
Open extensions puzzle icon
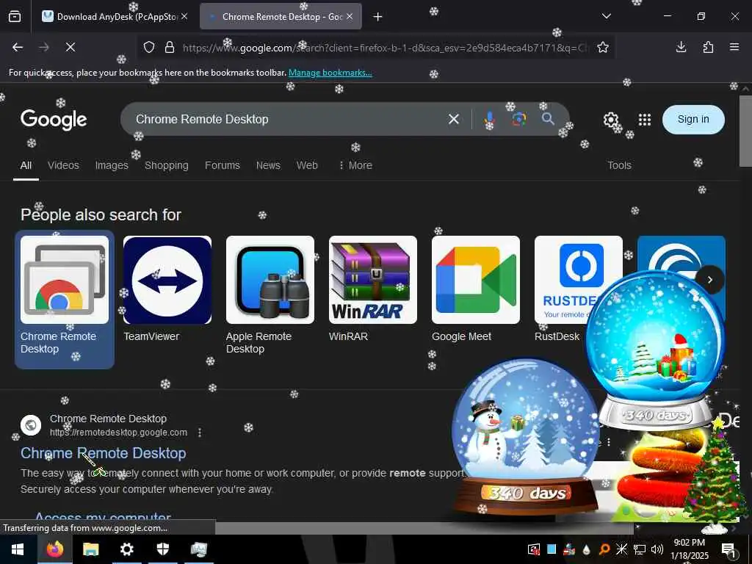coord(708,47)
